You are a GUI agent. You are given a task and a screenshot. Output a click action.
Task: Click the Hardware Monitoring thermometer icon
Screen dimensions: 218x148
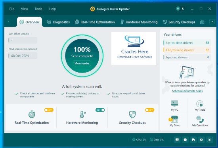82,114
